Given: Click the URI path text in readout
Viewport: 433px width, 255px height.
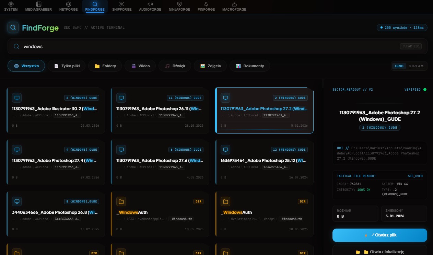Looking at the screenshot, I should (x=380, y=153).
